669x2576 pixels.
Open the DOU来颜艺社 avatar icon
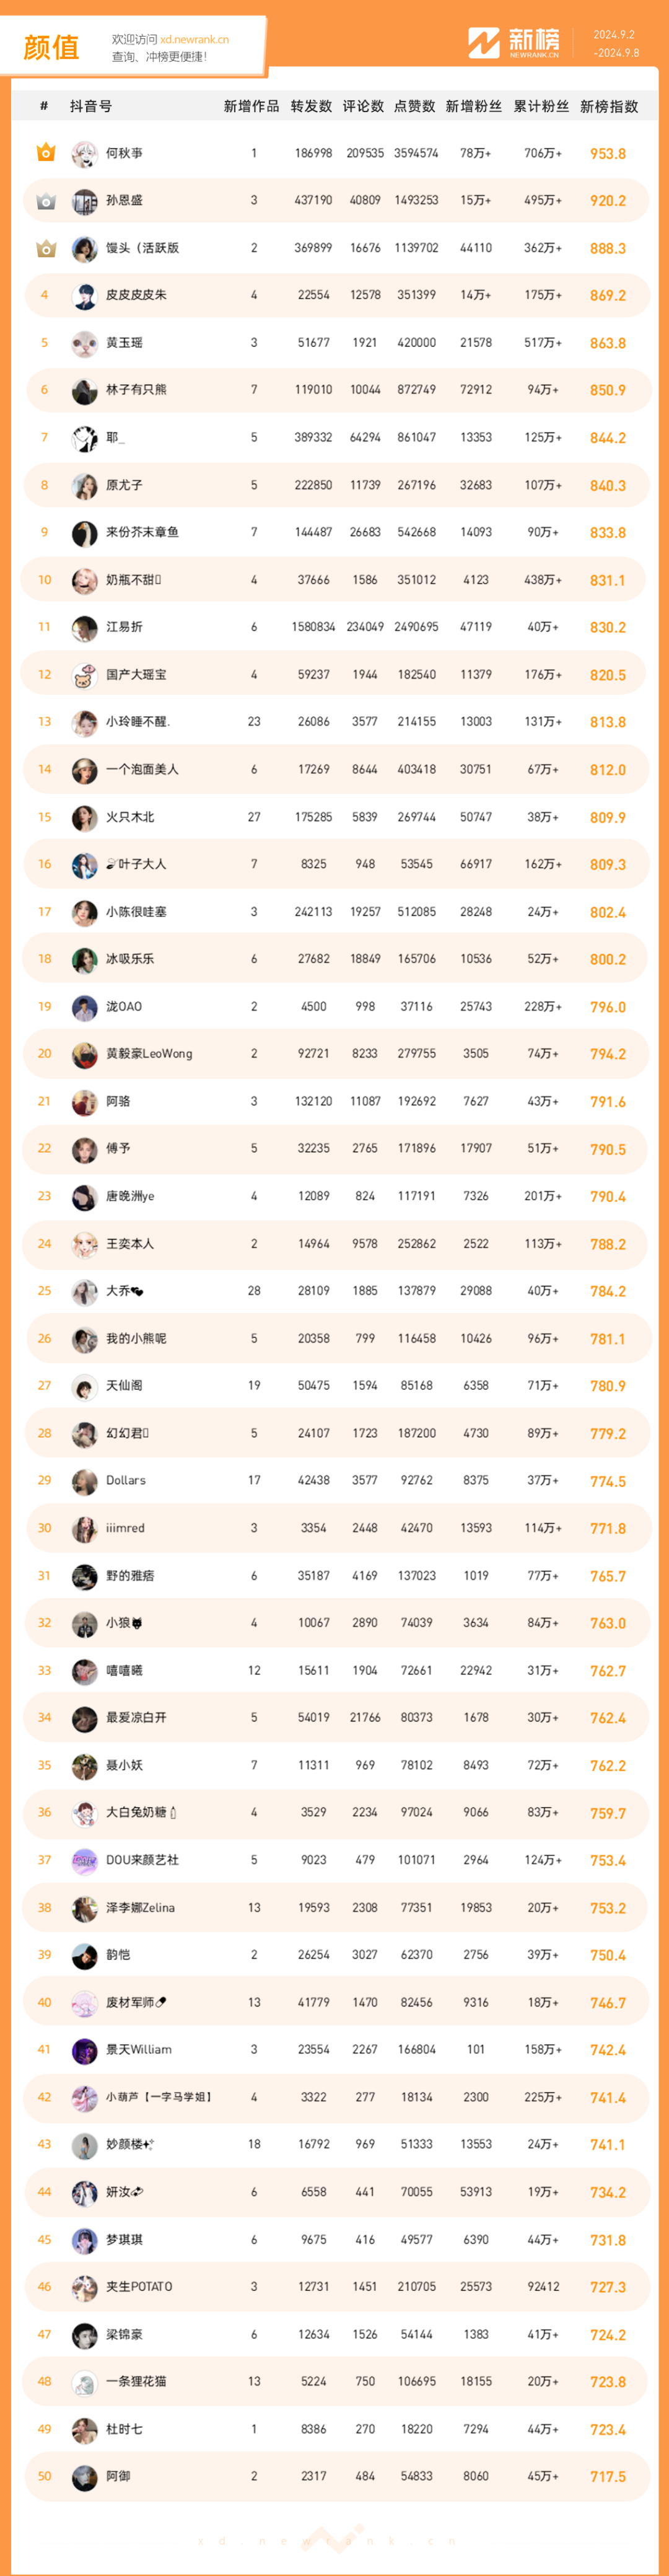coord(84,1860)
